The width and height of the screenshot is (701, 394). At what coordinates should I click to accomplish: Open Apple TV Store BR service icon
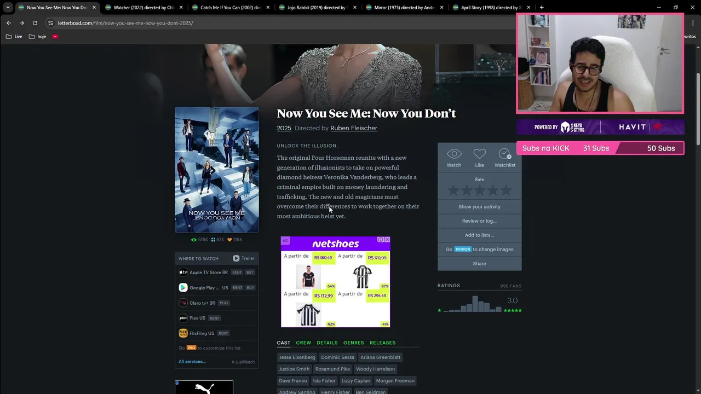tap(183, 272)
